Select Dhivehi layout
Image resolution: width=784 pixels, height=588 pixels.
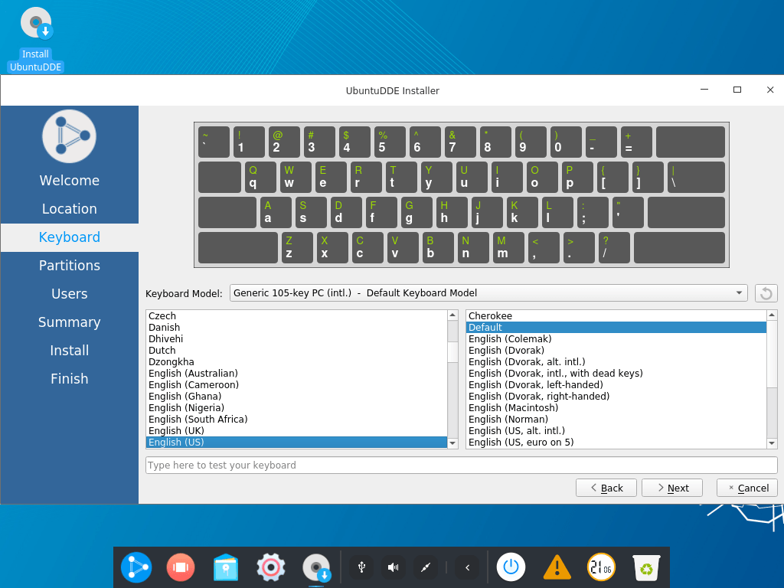point(296,339)
